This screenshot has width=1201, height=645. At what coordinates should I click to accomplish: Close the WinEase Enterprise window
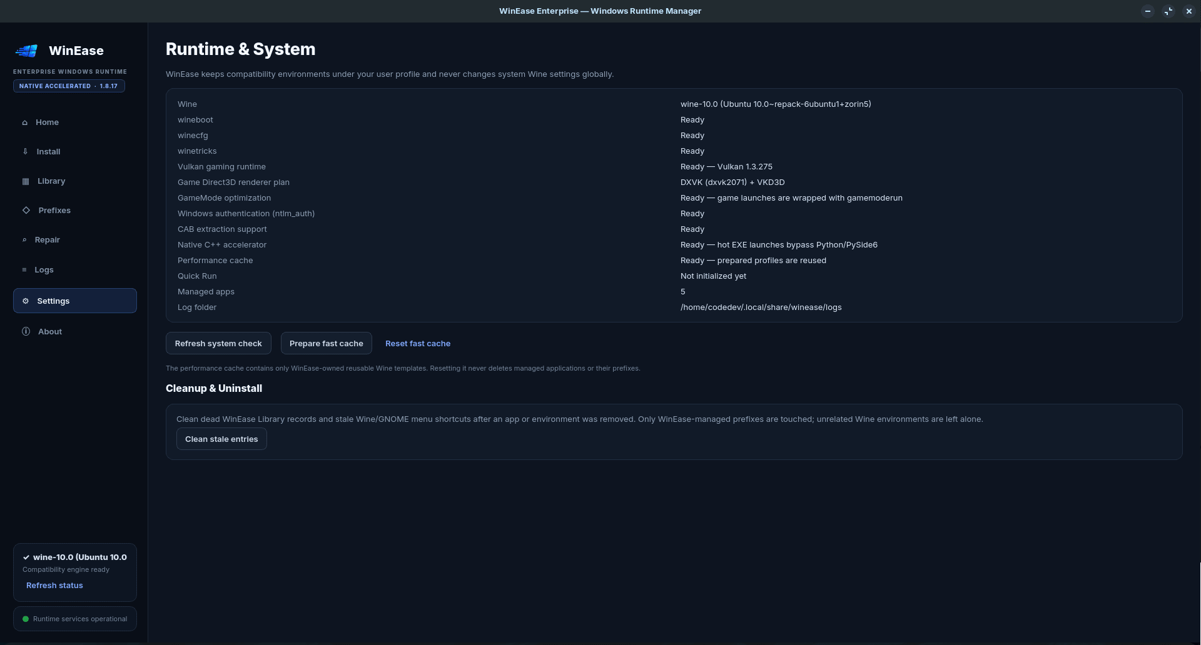(x=1189, y=11)
